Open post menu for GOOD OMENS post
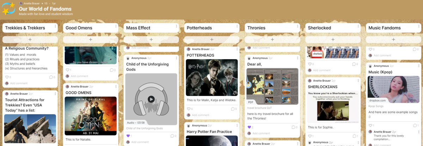The image size is (423, 146). click(x=115, y=87)
